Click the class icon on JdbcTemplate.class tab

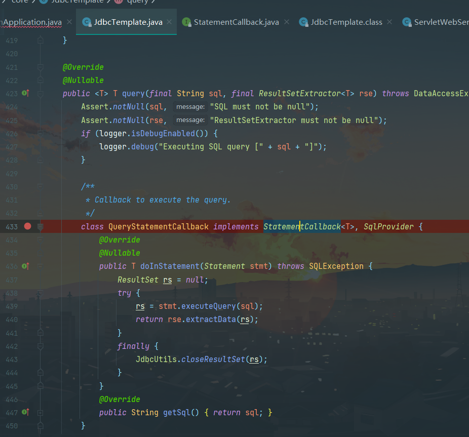[303, 22]
